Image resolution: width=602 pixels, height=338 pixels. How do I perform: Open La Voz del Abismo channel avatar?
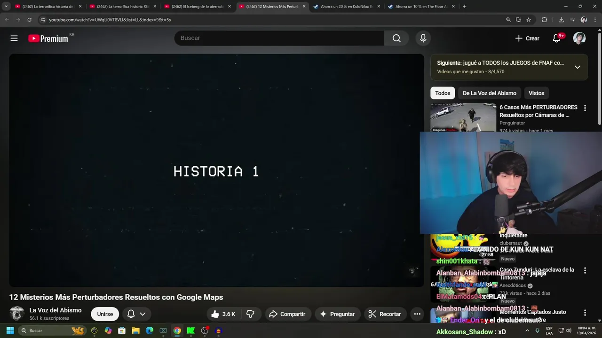coord(17,314)
